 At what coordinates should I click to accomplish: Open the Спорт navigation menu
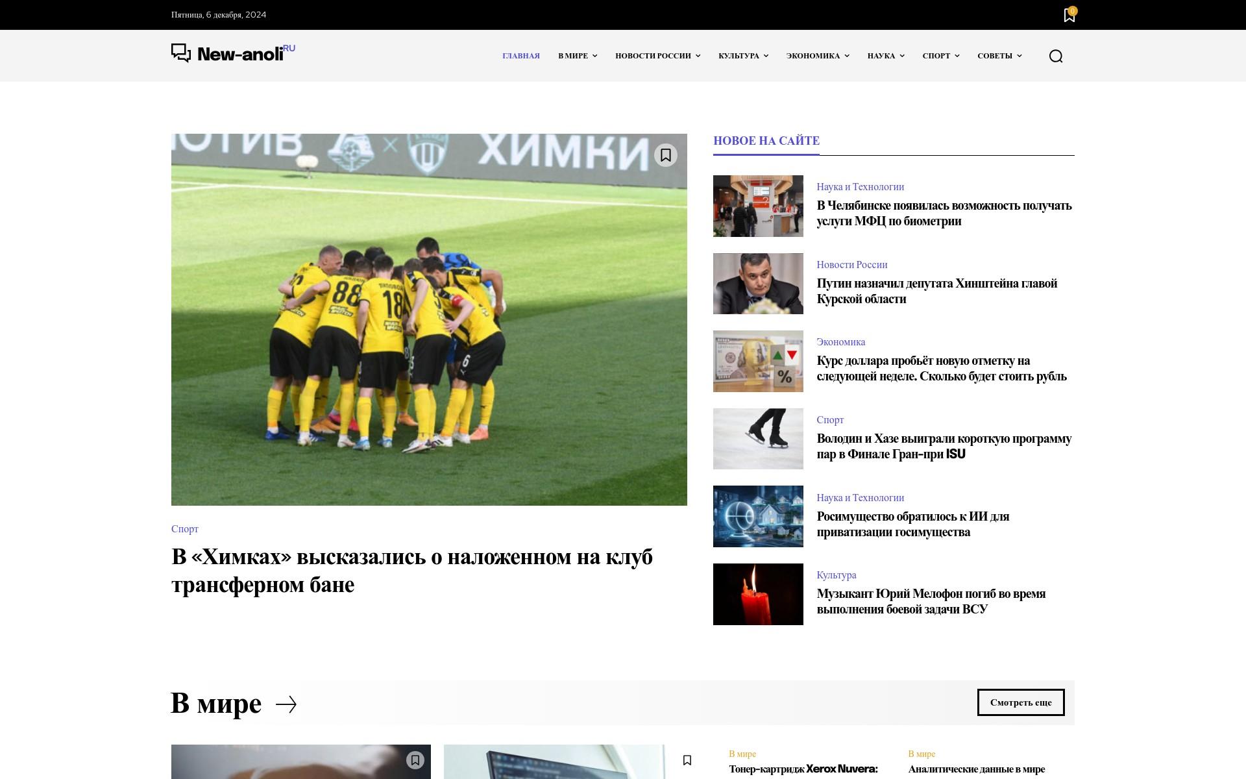(x=941, y=56)
